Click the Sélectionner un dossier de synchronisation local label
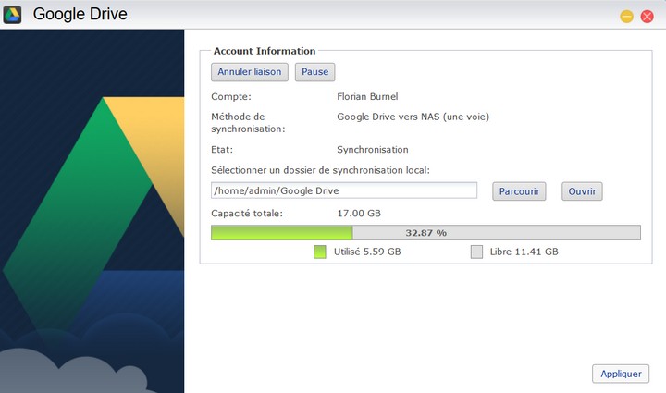 tap(320, 170)
